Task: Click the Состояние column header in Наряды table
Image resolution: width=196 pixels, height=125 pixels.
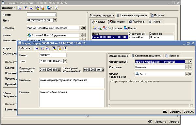Action: (162, 34)
